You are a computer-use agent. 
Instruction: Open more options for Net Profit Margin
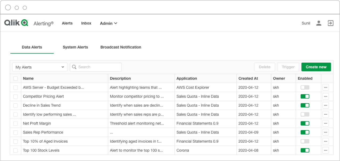click(x=326, y=123)
